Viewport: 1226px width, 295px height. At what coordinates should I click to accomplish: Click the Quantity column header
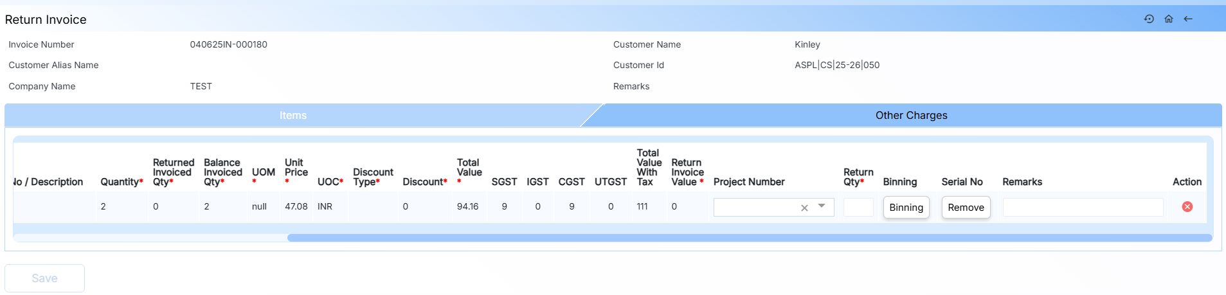[x=121, y=182]
